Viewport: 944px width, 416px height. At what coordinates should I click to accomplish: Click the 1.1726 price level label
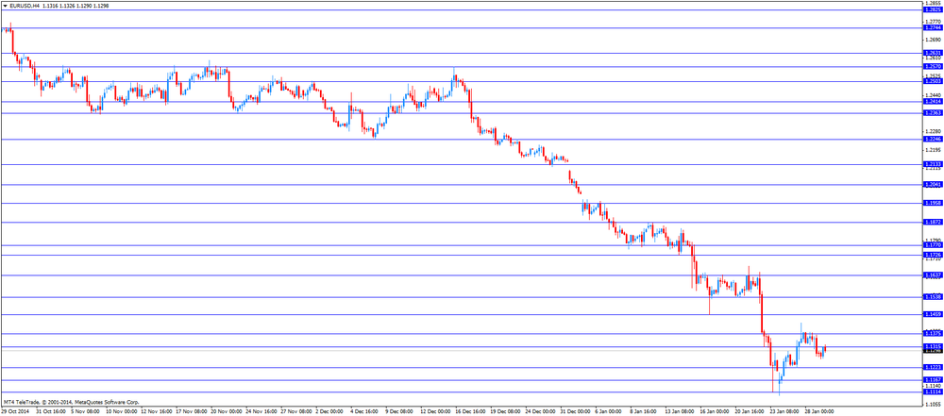pyautogui.click(x=932, y=256)
